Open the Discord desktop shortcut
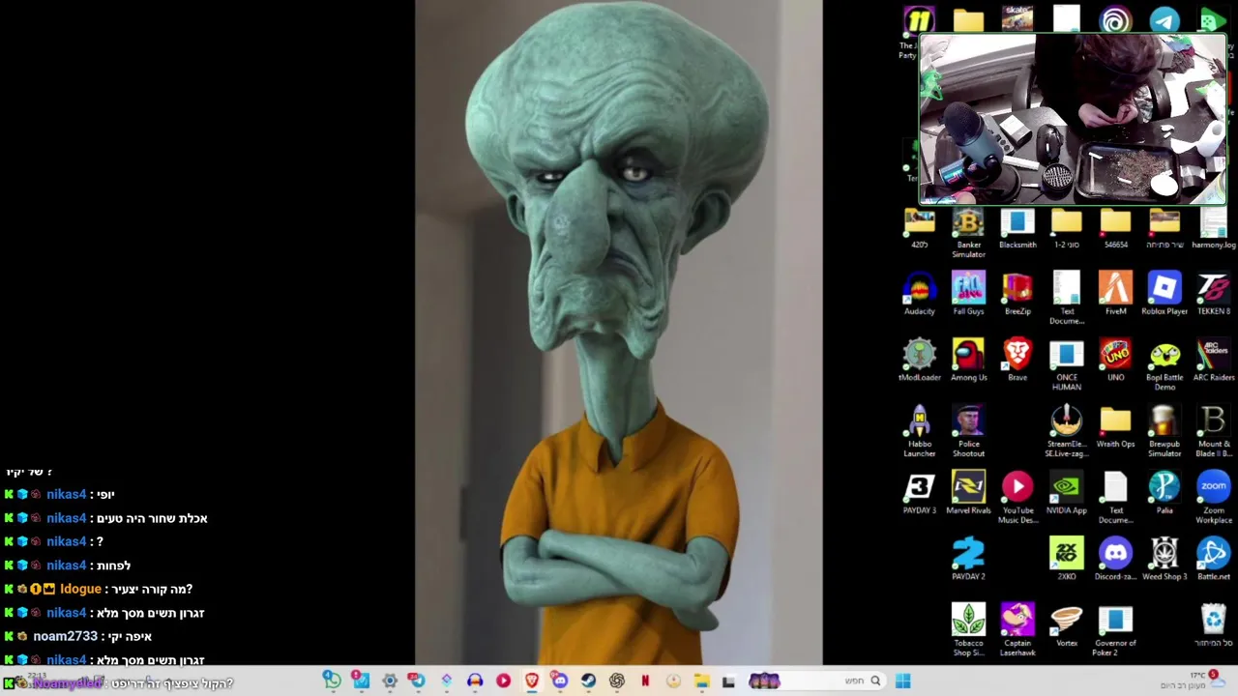The width and height of the screenshot is (1238, 696). 1115,560
